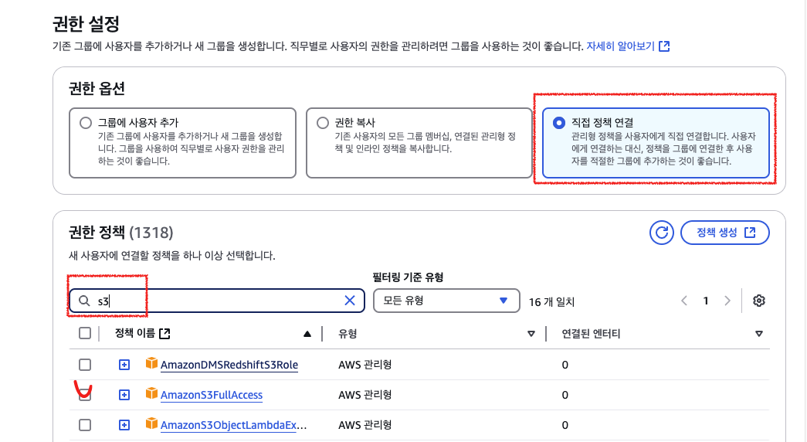Viewport: 807px width, 442px height.
Task: Open the table settings gear icon
Action: pyautogui.click(x=758, y=301)
